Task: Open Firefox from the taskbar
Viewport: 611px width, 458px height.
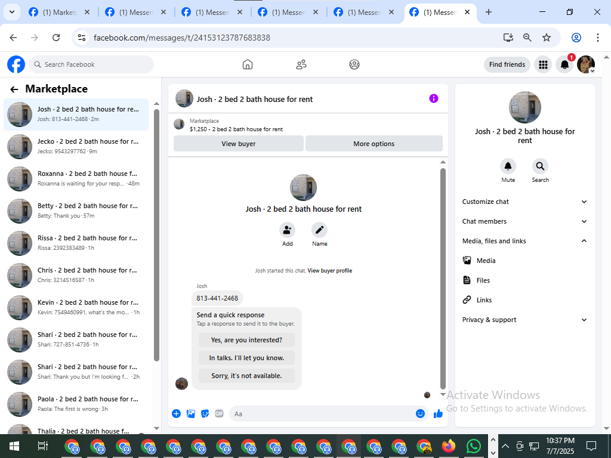Action: (449, 446)
